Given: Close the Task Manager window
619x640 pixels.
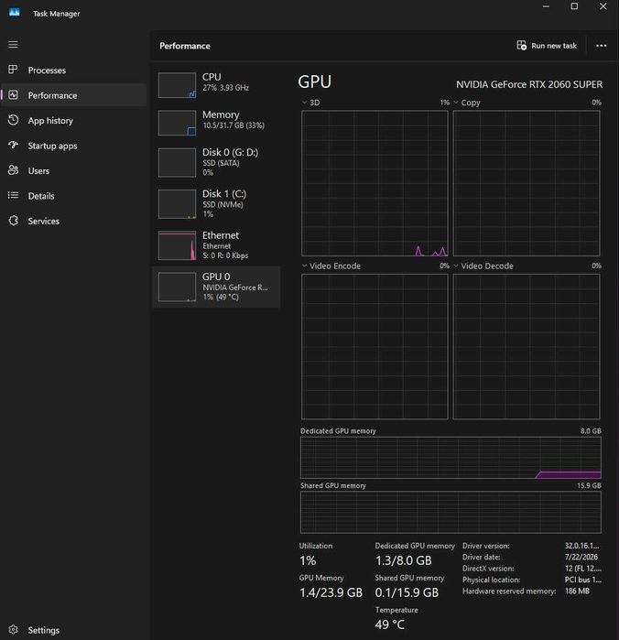Looking at the screenshot, I should pyautogui.click(x=603, y=6).
